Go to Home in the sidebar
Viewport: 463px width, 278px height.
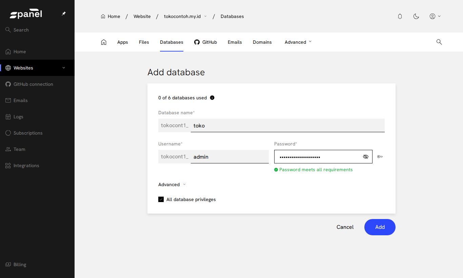coord(37,52)
